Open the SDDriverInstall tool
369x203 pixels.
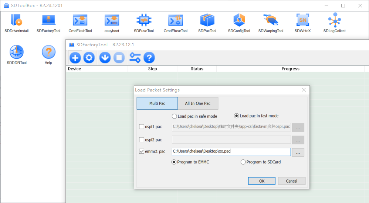pyautogui.click(x=16, y=21)
